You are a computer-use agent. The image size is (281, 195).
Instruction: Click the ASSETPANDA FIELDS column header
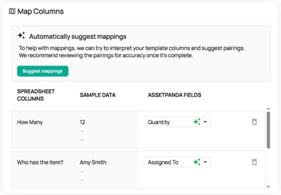pyautogui.click(x=174, y=95)
